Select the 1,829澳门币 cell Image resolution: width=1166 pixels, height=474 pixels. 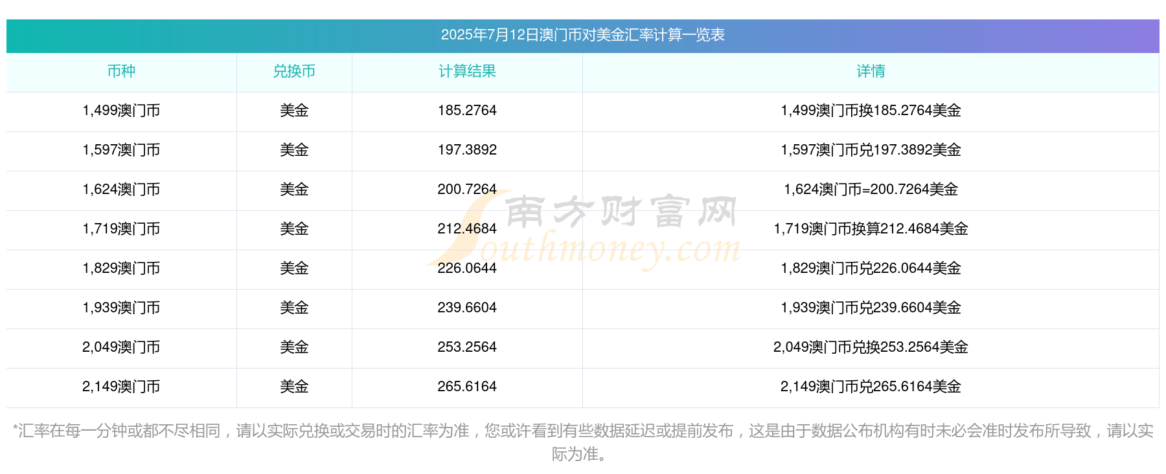(x=121, y=268)
